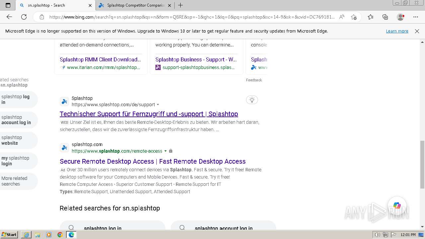Click the scrollbar up arrow
This screenshot has width=425, height=239.
pos(422,42)
